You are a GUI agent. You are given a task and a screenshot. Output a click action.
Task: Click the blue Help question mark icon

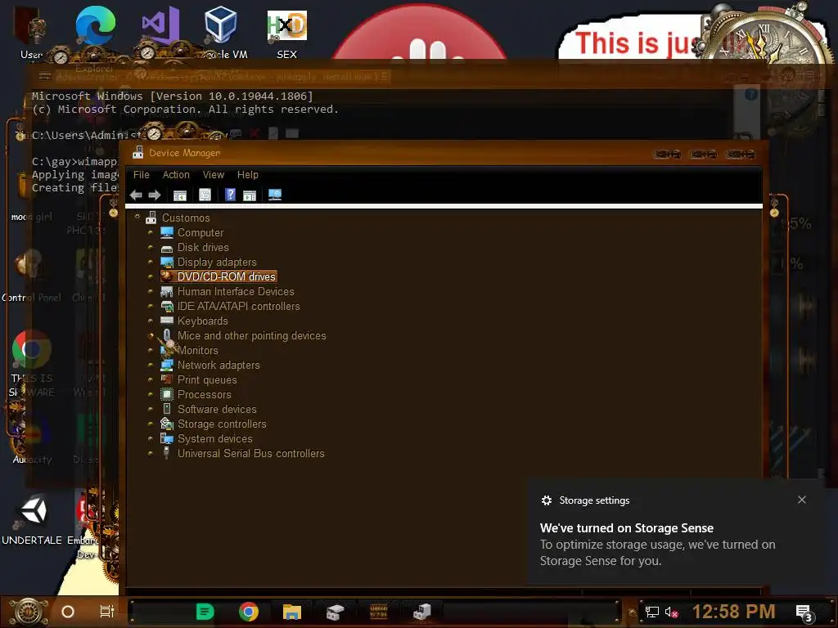[230, 195]
